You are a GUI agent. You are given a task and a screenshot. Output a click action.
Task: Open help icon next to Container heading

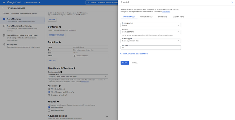point(60,27)
